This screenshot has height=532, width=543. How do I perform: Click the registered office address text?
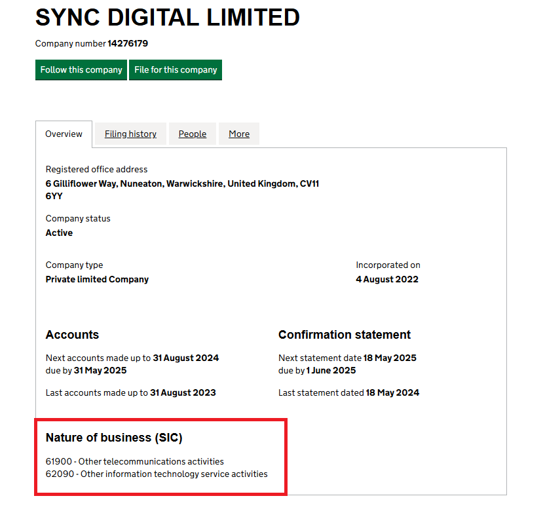pyautogui.click(x=182, y=189)
